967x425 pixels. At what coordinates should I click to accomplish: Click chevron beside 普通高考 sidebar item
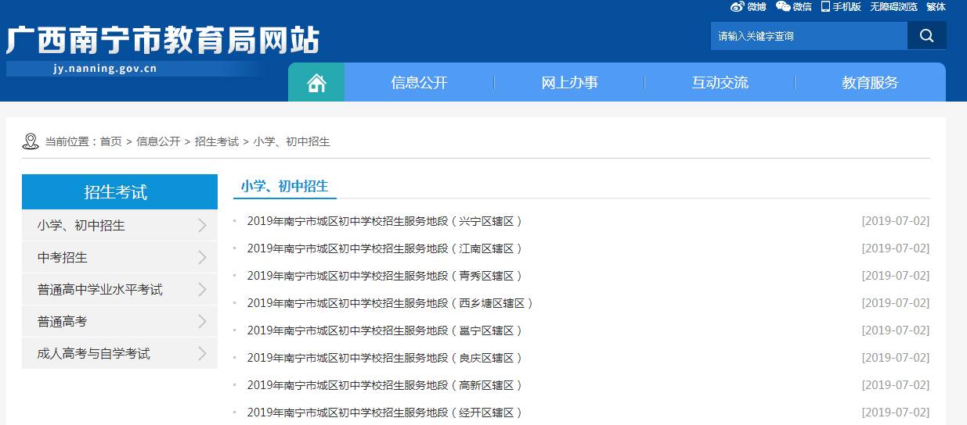click(x=202, y=322)
